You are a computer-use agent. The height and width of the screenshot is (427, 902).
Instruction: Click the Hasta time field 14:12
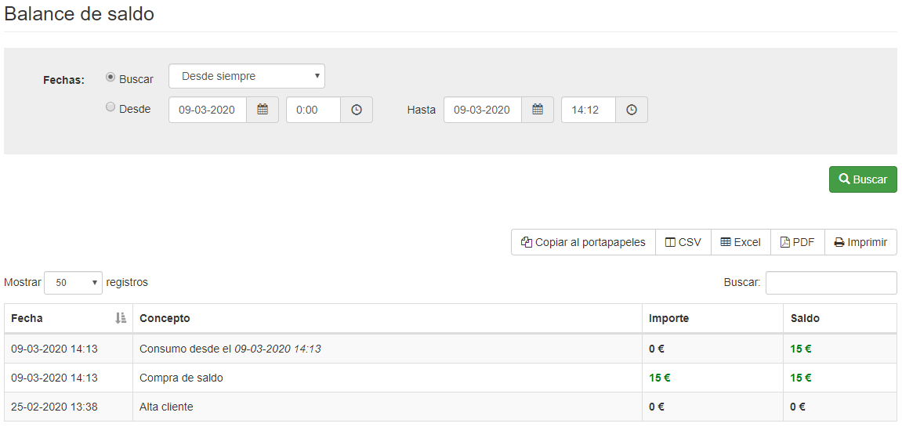588,110
